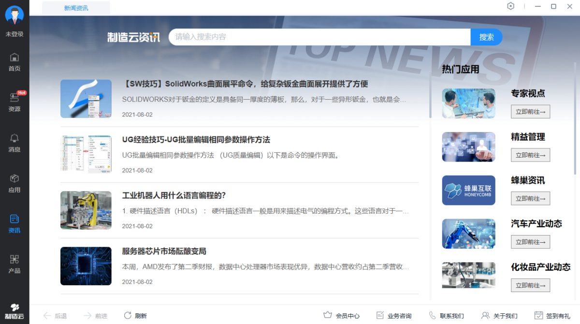
Task: Open 签到有礼 calendar check-in
Action: tap(552, 316)
